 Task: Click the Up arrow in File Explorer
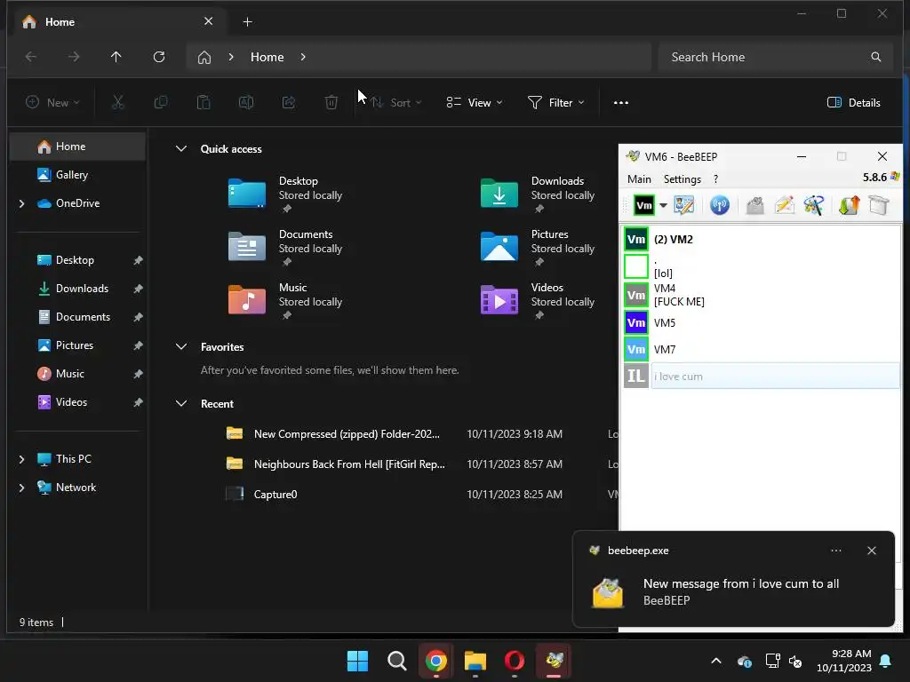116,57
